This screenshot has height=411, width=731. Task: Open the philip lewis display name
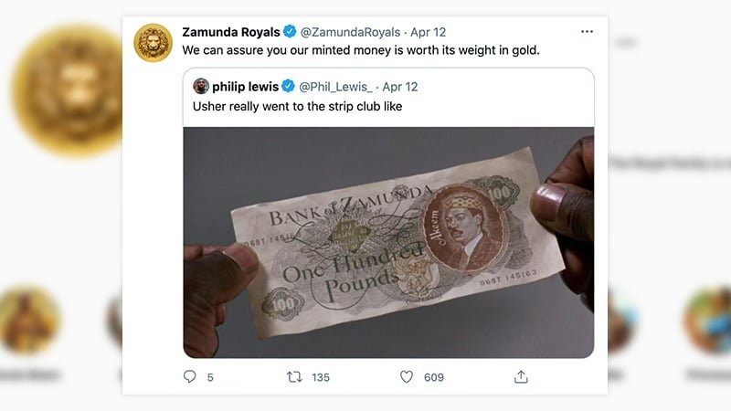pos(245,87)
